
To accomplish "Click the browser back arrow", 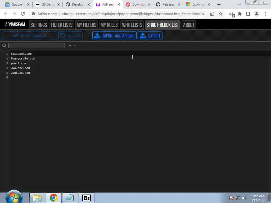I will pyautogui.click(x=6, y=14).
